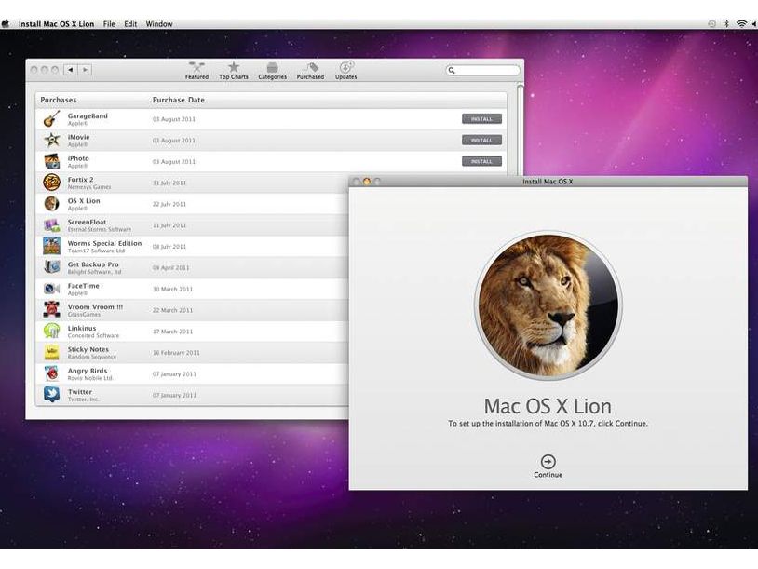Install GarageBand from the purchases list

pos(481,118)
